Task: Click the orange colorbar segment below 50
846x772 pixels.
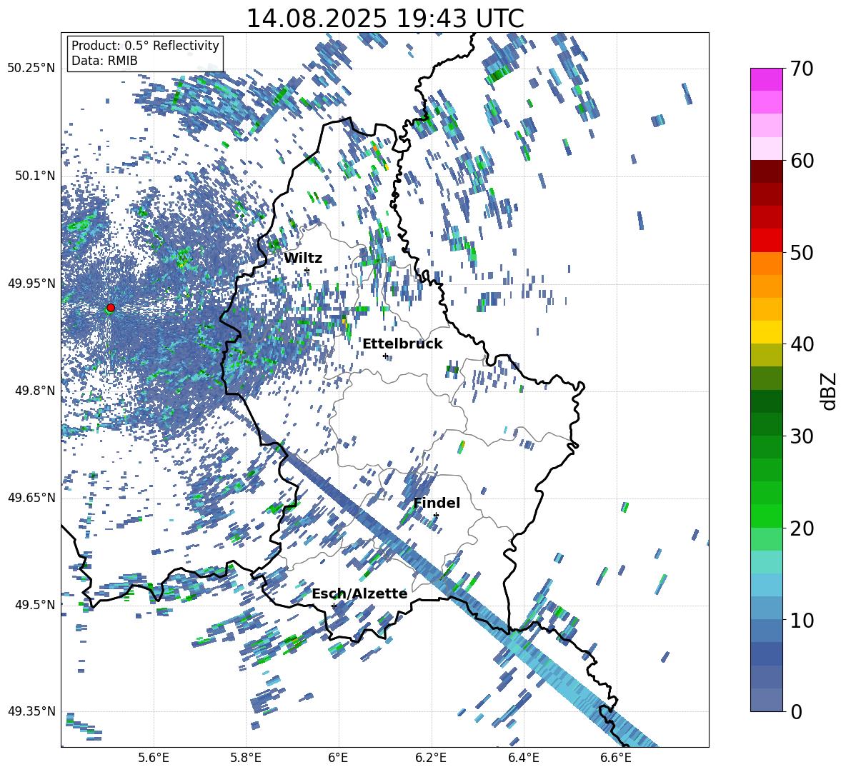Action: 766,264
